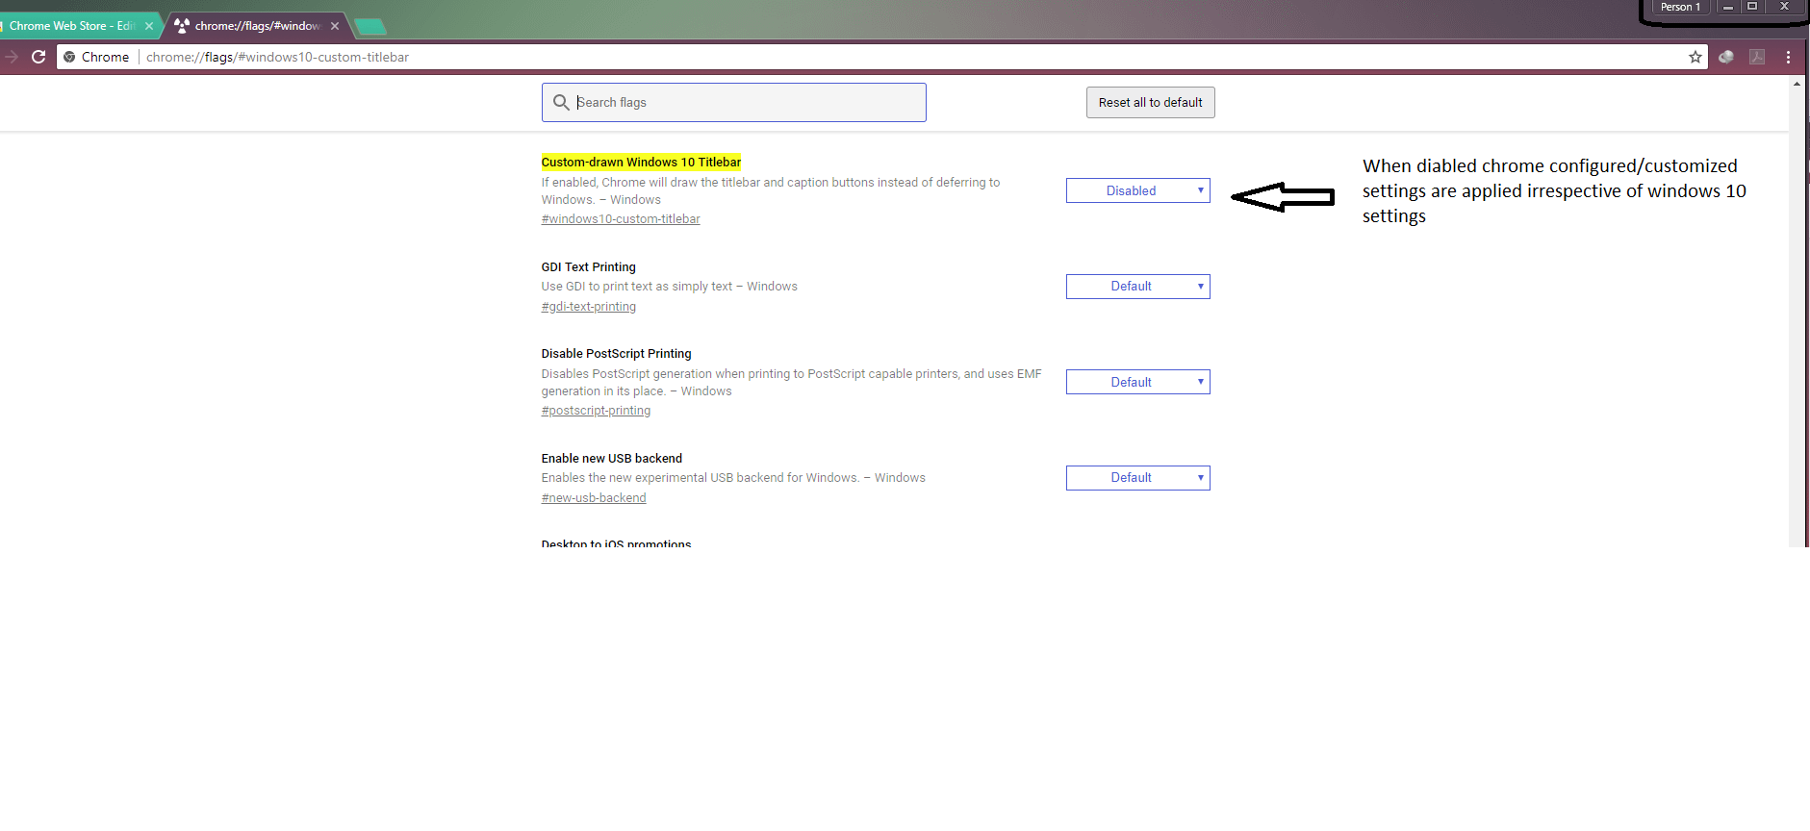
Task: Click GDI Text Printing heading
Action: (x=588, y=267)
